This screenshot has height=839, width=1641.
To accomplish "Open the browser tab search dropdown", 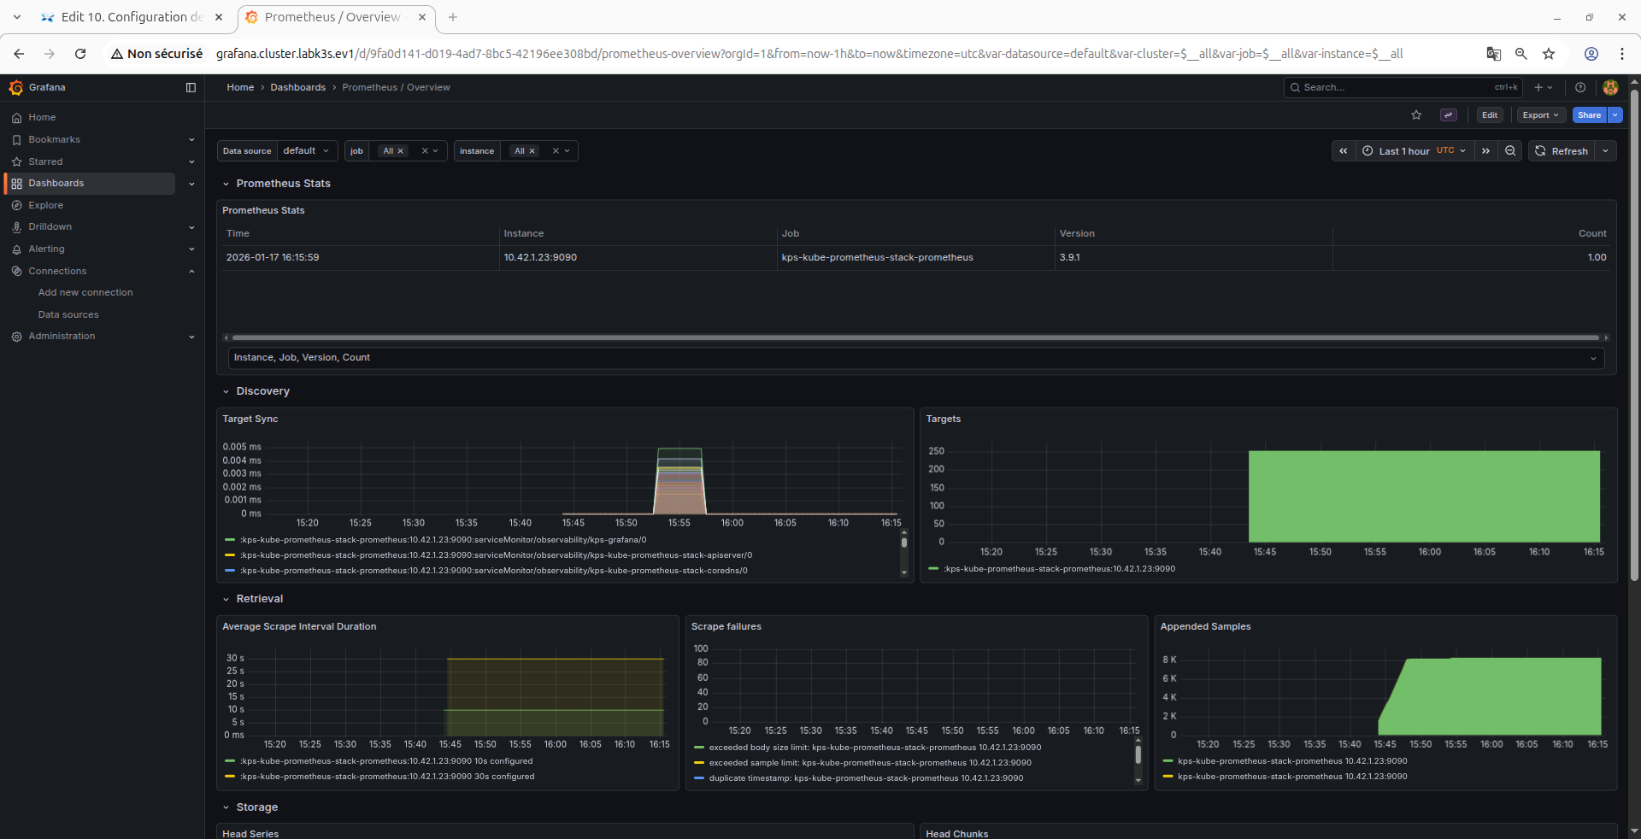I will point(17,17).
